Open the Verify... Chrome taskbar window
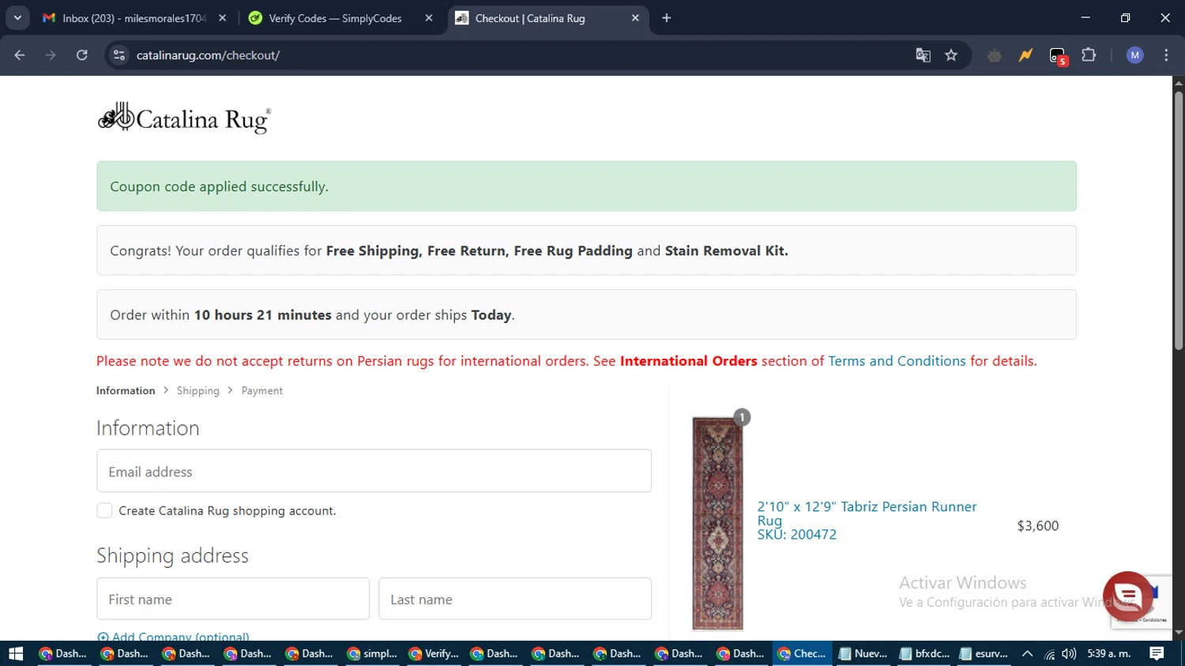The height and width of the screenshot is (666, 1185). [434, 653]
